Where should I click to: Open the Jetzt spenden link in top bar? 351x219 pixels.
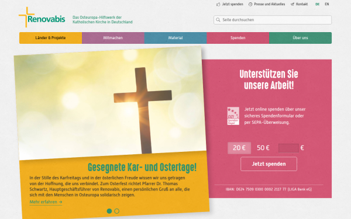232,4
